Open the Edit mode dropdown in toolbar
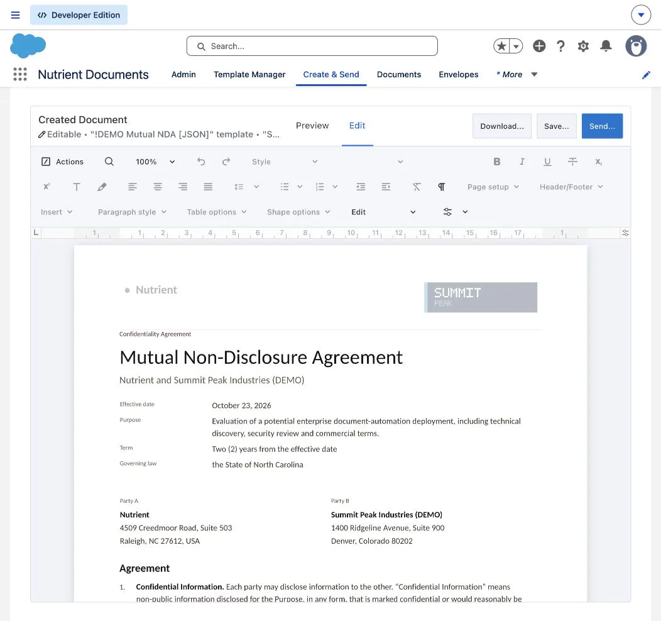The width and height of the screenshot is (661, 621). click(x=384, y=212)
